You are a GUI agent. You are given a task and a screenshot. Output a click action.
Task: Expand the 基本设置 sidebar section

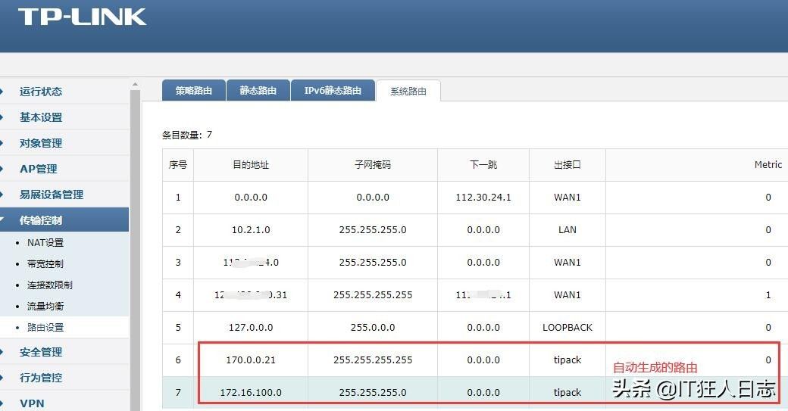41,117
